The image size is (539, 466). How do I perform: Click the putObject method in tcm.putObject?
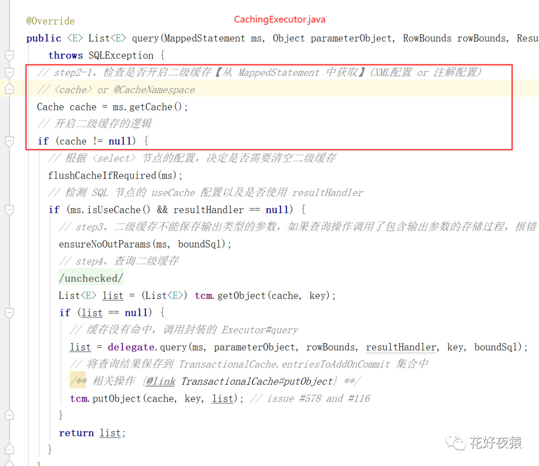tap(116, 399)
